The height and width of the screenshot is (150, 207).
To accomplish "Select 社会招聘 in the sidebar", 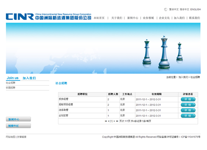I will click(11, 83).
